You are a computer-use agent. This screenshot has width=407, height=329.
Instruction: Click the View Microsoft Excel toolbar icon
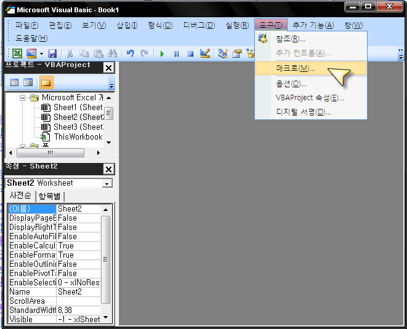coord(17,54)
